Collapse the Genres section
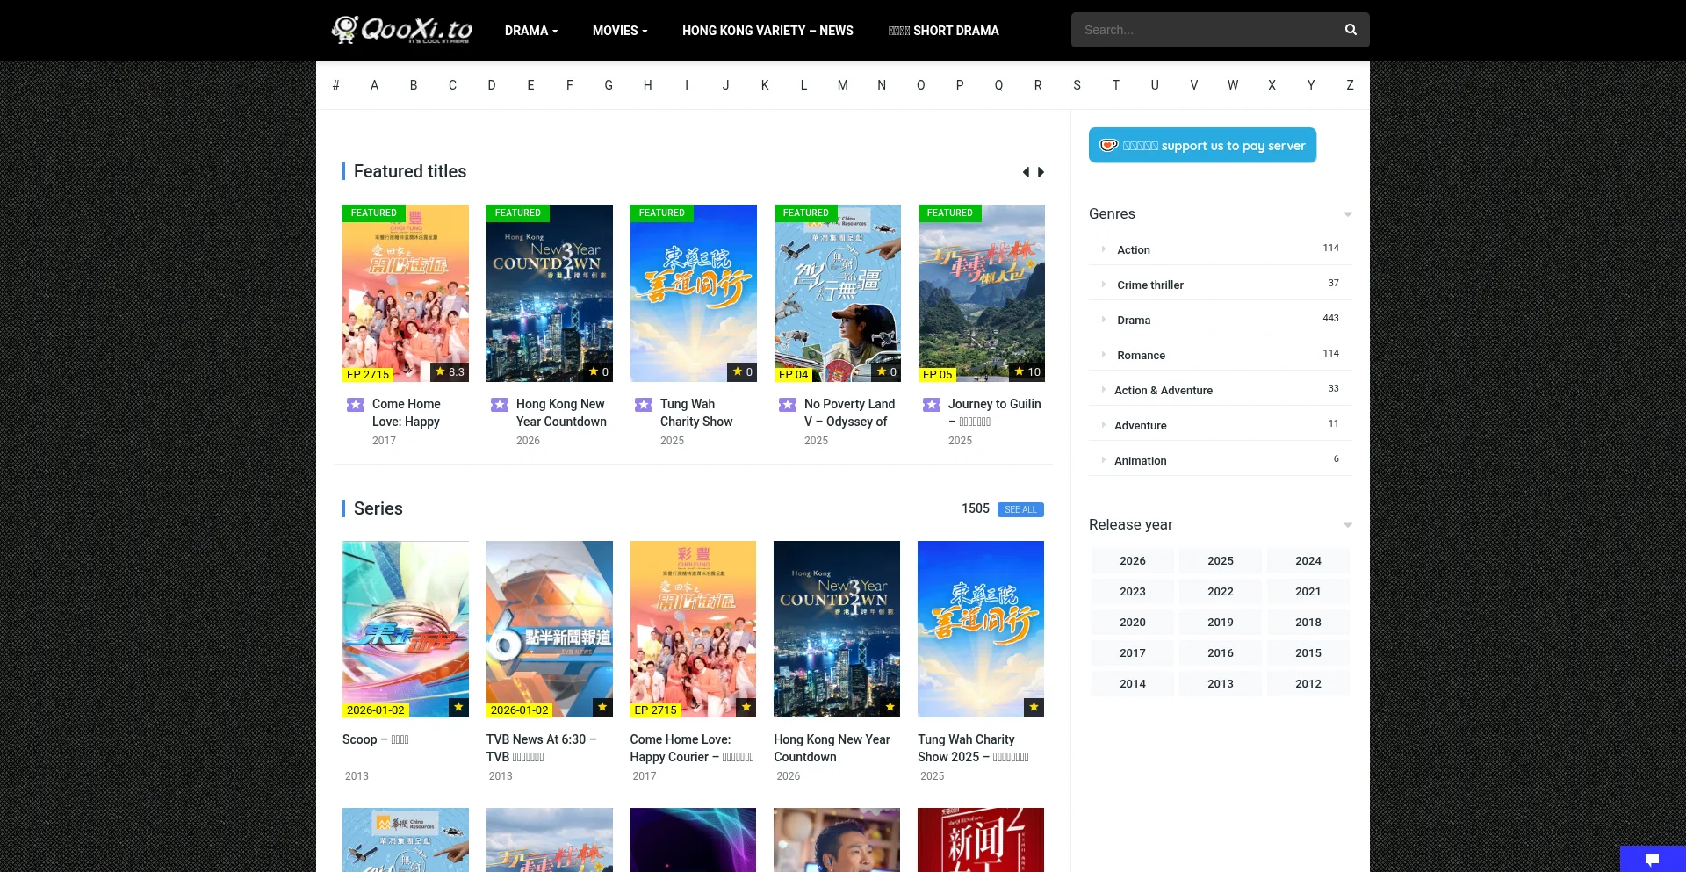 (x=1347, y=214)
